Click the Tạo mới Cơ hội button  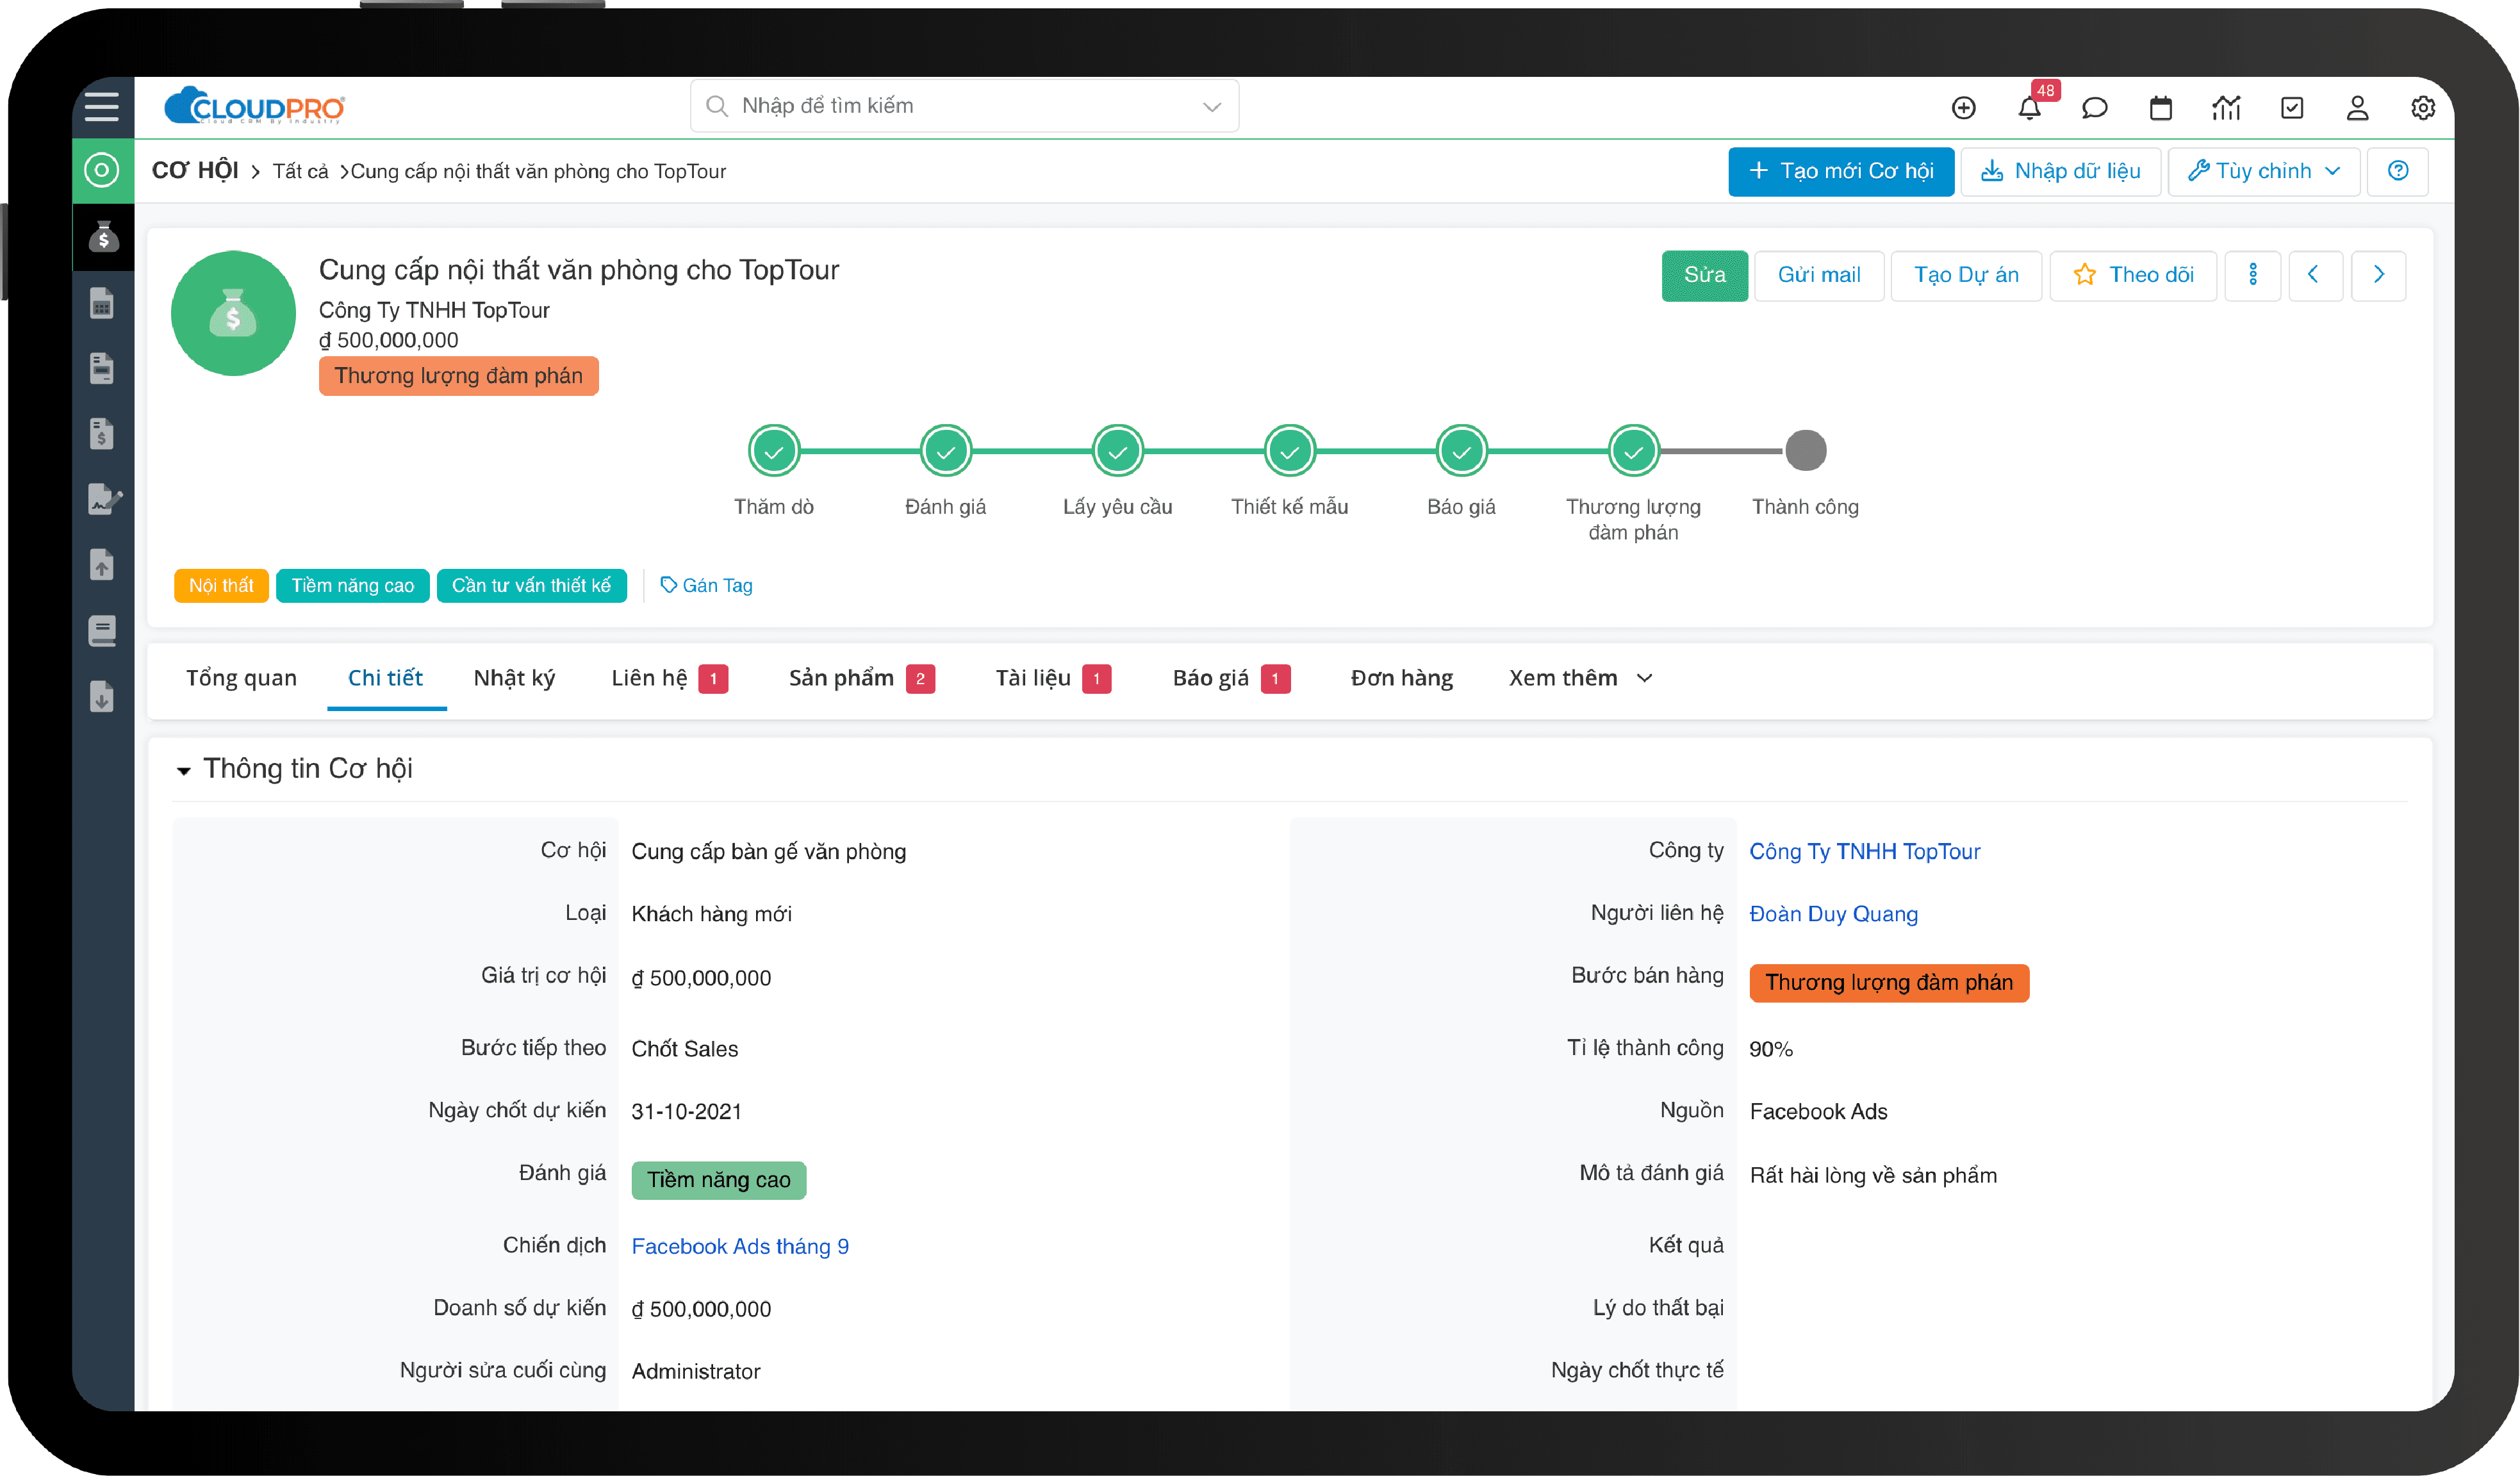pos(1840,171)
